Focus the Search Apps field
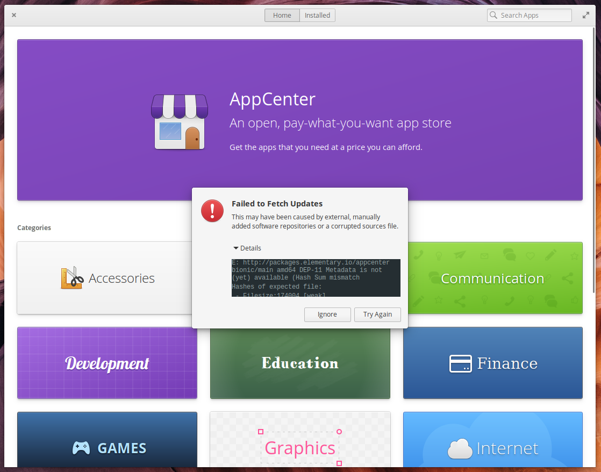601x472 pixels. pyautogui.click(x=530, y=16)
